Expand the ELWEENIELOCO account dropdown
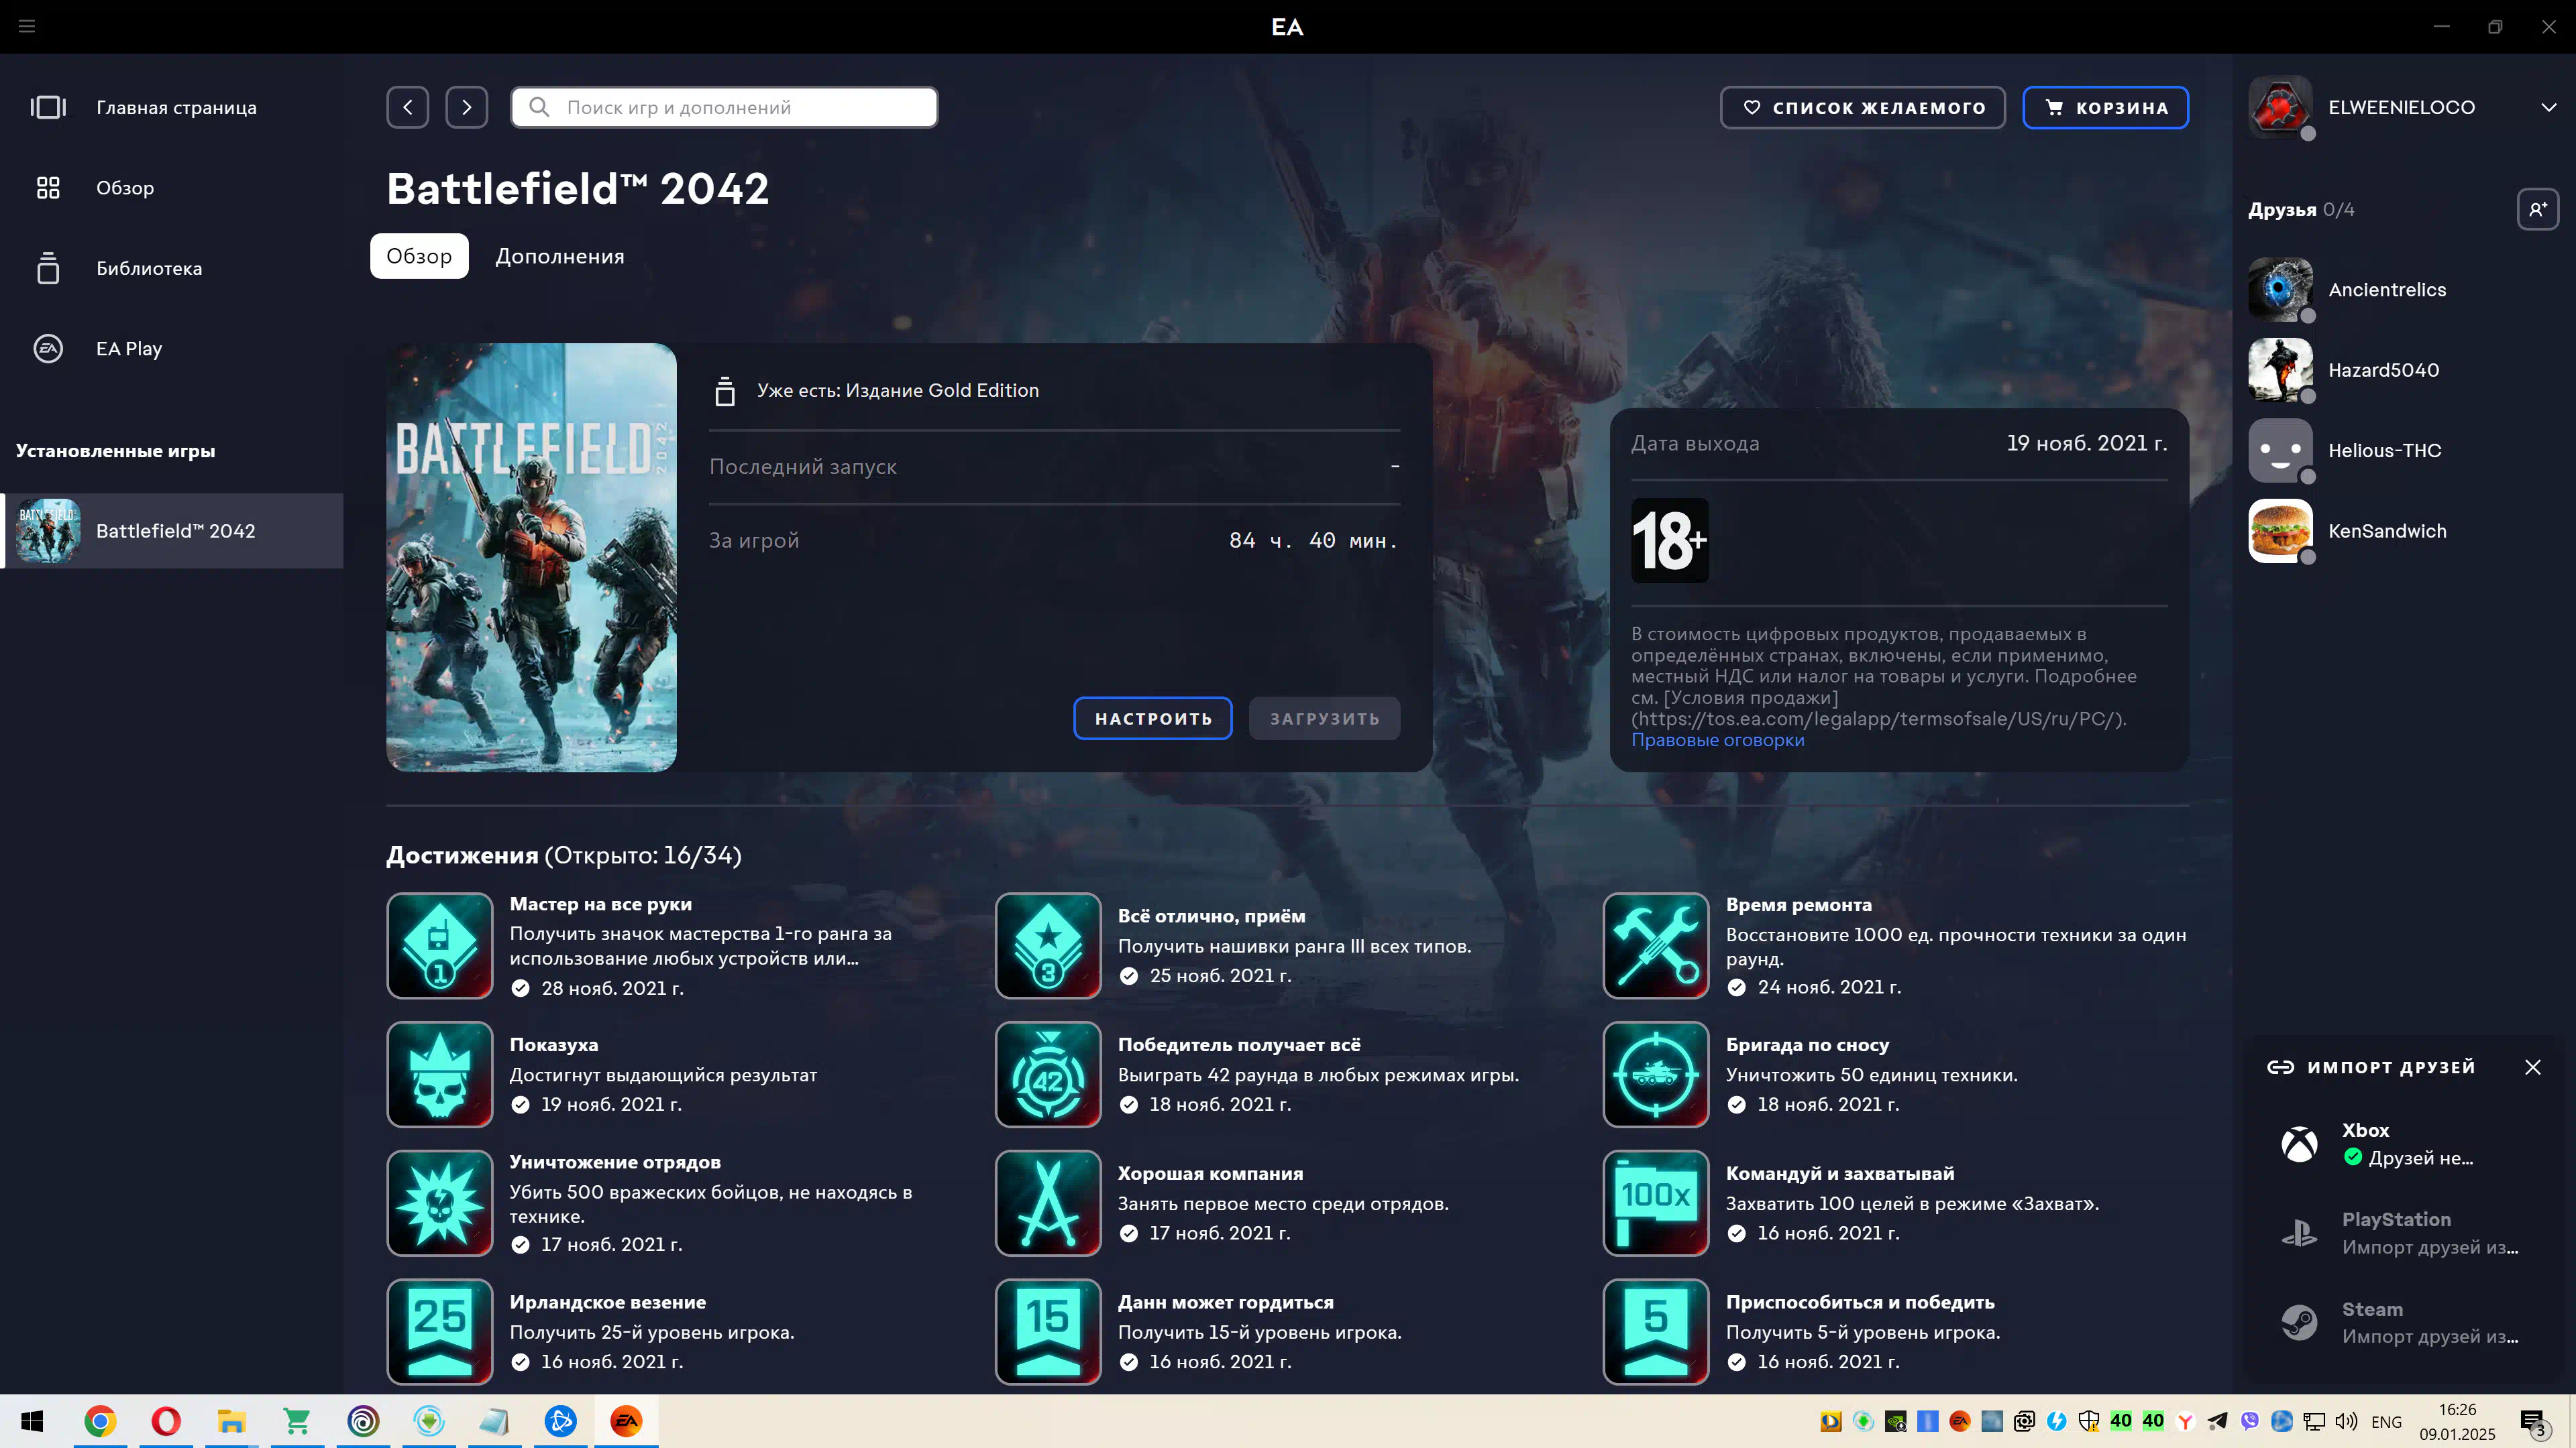2576x1448 pixels. 2548,107
